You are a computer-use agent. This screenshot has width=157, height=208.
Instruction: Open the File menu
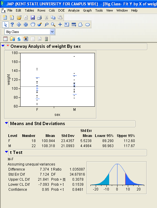[x=10, y=10]
